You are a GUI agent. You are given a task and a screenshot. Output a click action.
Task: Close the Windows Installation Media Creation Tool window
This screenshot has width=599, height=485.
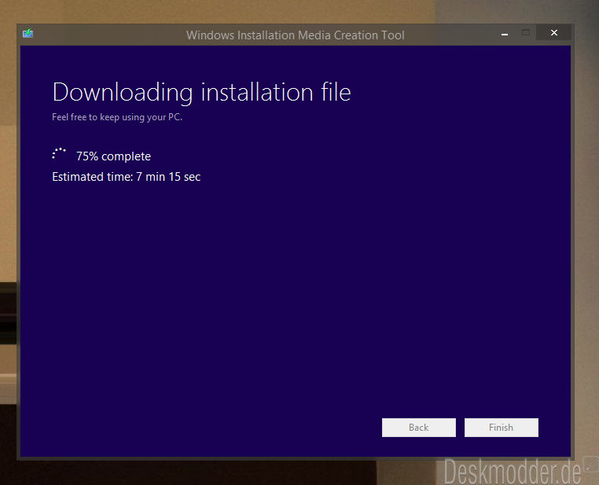[554, 33]
